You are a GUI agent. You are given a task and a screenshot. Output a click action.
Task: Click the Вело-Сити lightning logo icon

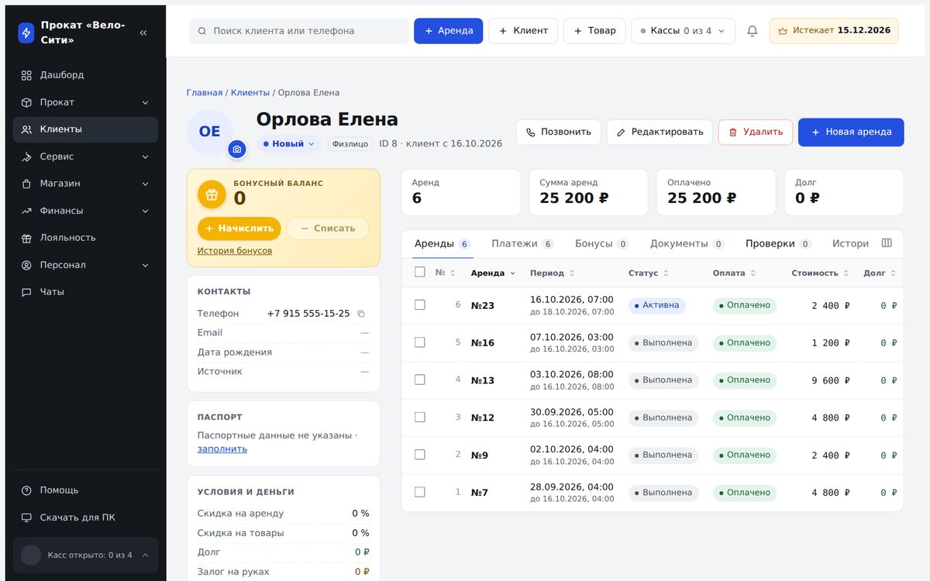click(26, 33)
